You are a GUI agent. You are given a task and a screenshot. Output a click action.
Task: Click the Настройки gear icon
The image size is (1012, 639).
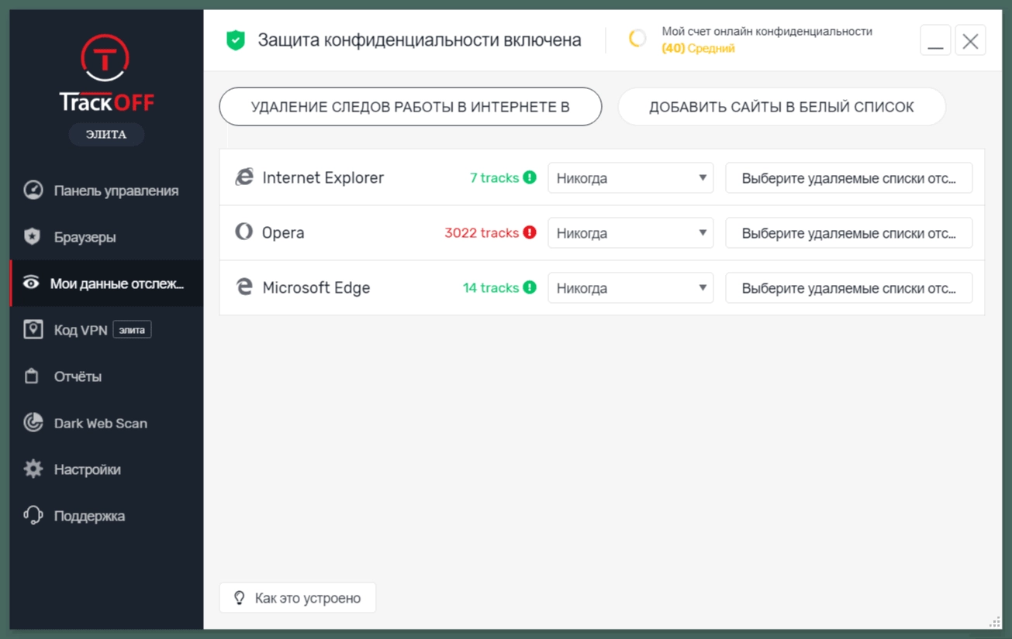(x=33, y=469)
